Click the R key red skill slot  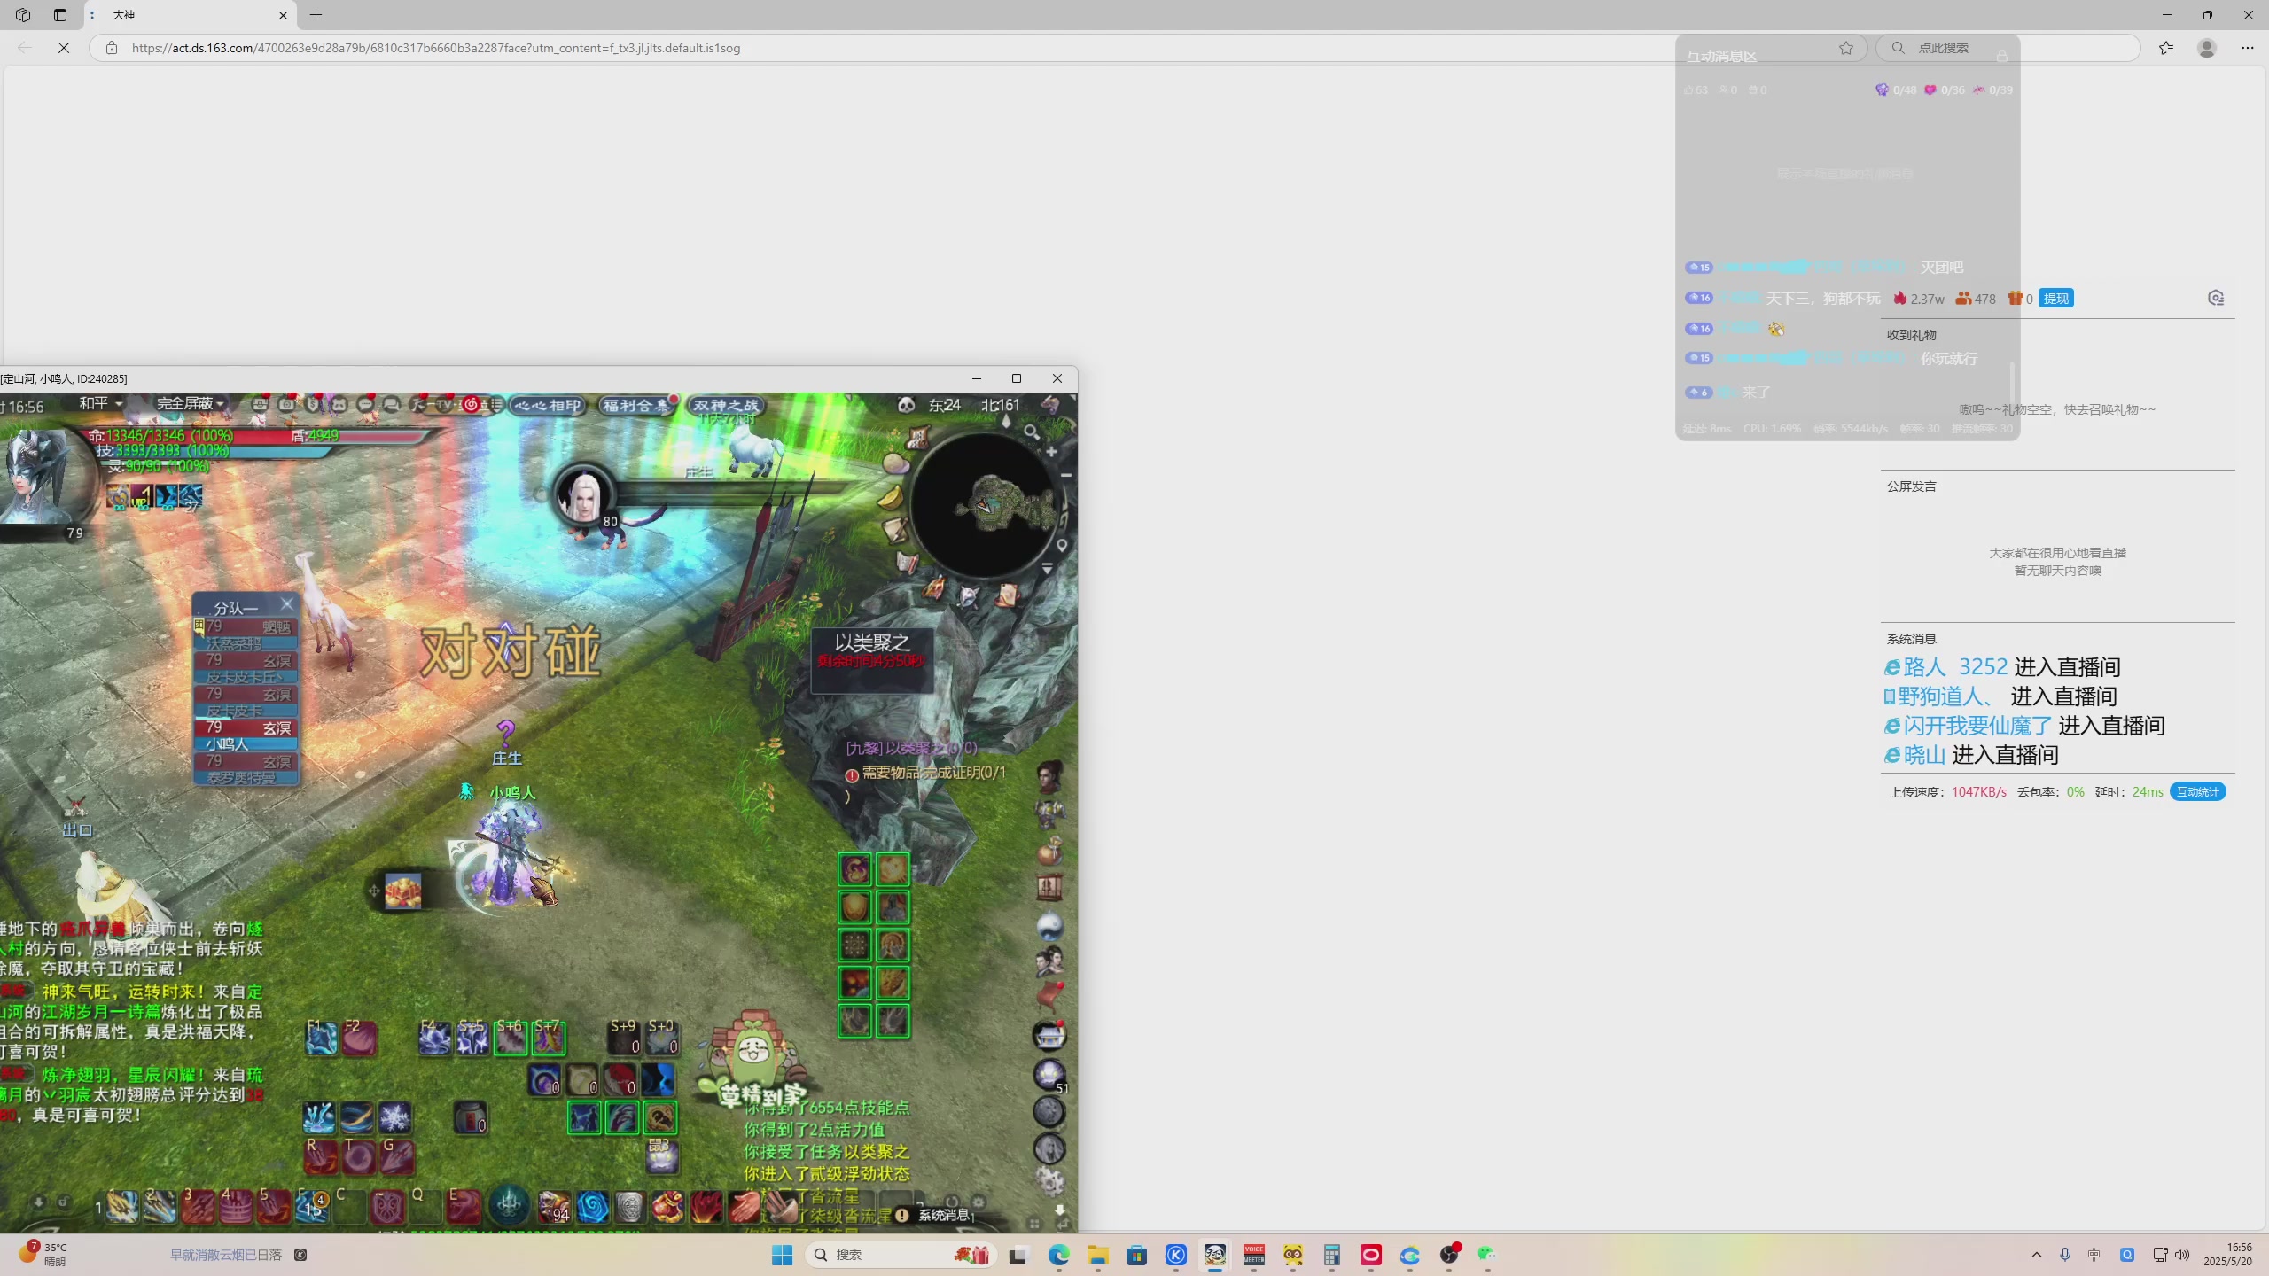click(321, 1156)
